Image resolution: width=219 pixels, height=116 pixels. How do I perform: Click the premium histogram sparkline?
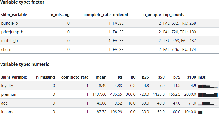click(208, 95)
